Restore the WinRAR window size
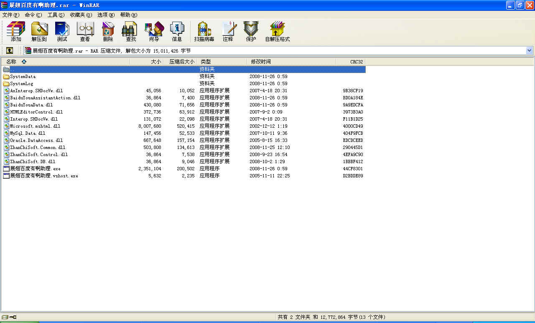The image size is (535, 323). [520, 5]
